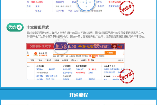Click the 优势 4 green badge
The image size is (157, 105).
point(15,27)
